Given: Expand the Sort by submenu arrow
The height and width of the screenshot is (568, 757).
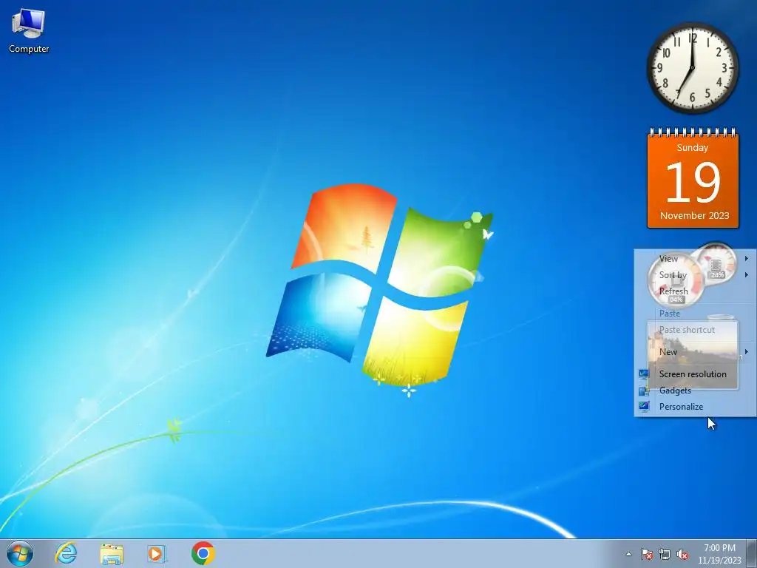Looking at the screenshot, I should tap(747, 275).
